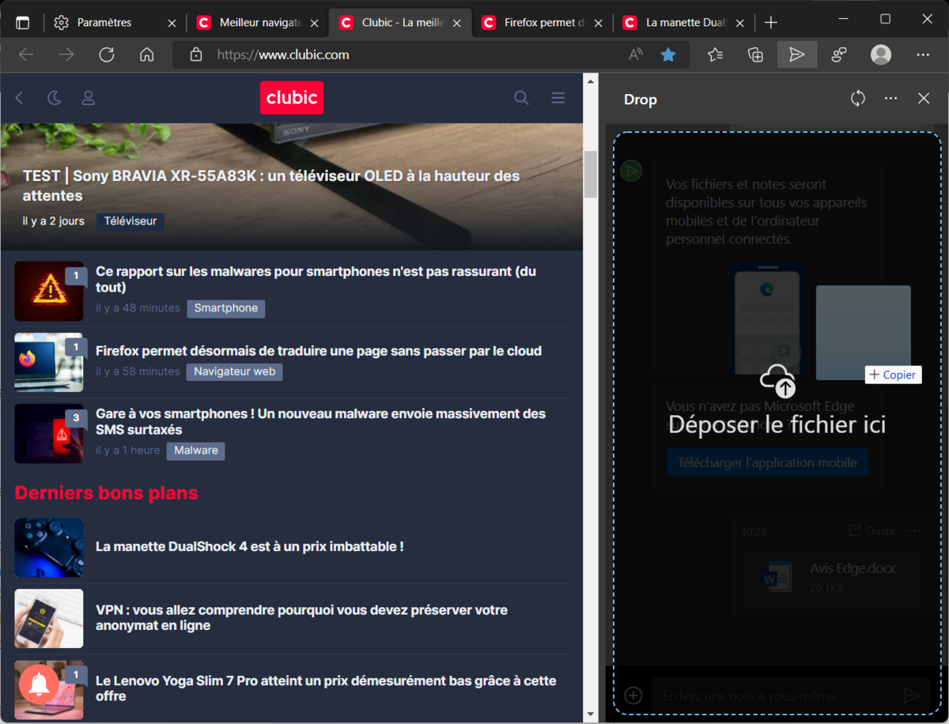Switch to the Meilleur navigateur tab
Image resolution: width=949 pixels, height=724 pixels.
[257, 23]
